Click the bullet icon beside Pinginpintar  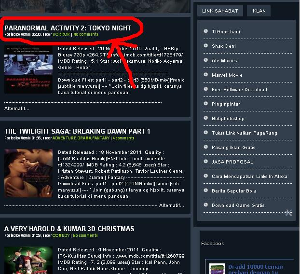205,103
